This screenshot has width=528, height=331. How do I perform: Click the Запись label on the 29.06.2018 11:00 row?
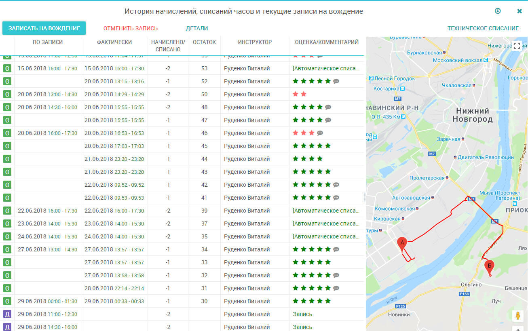click(x=302, y=314)
